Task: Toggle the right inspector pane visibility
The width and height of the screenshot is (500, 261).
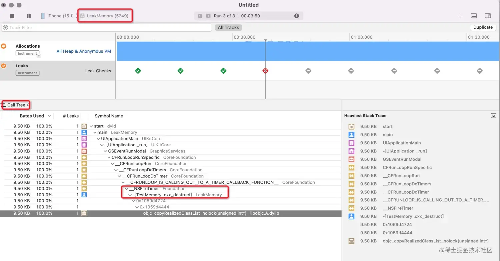Action: coord(488,16)
